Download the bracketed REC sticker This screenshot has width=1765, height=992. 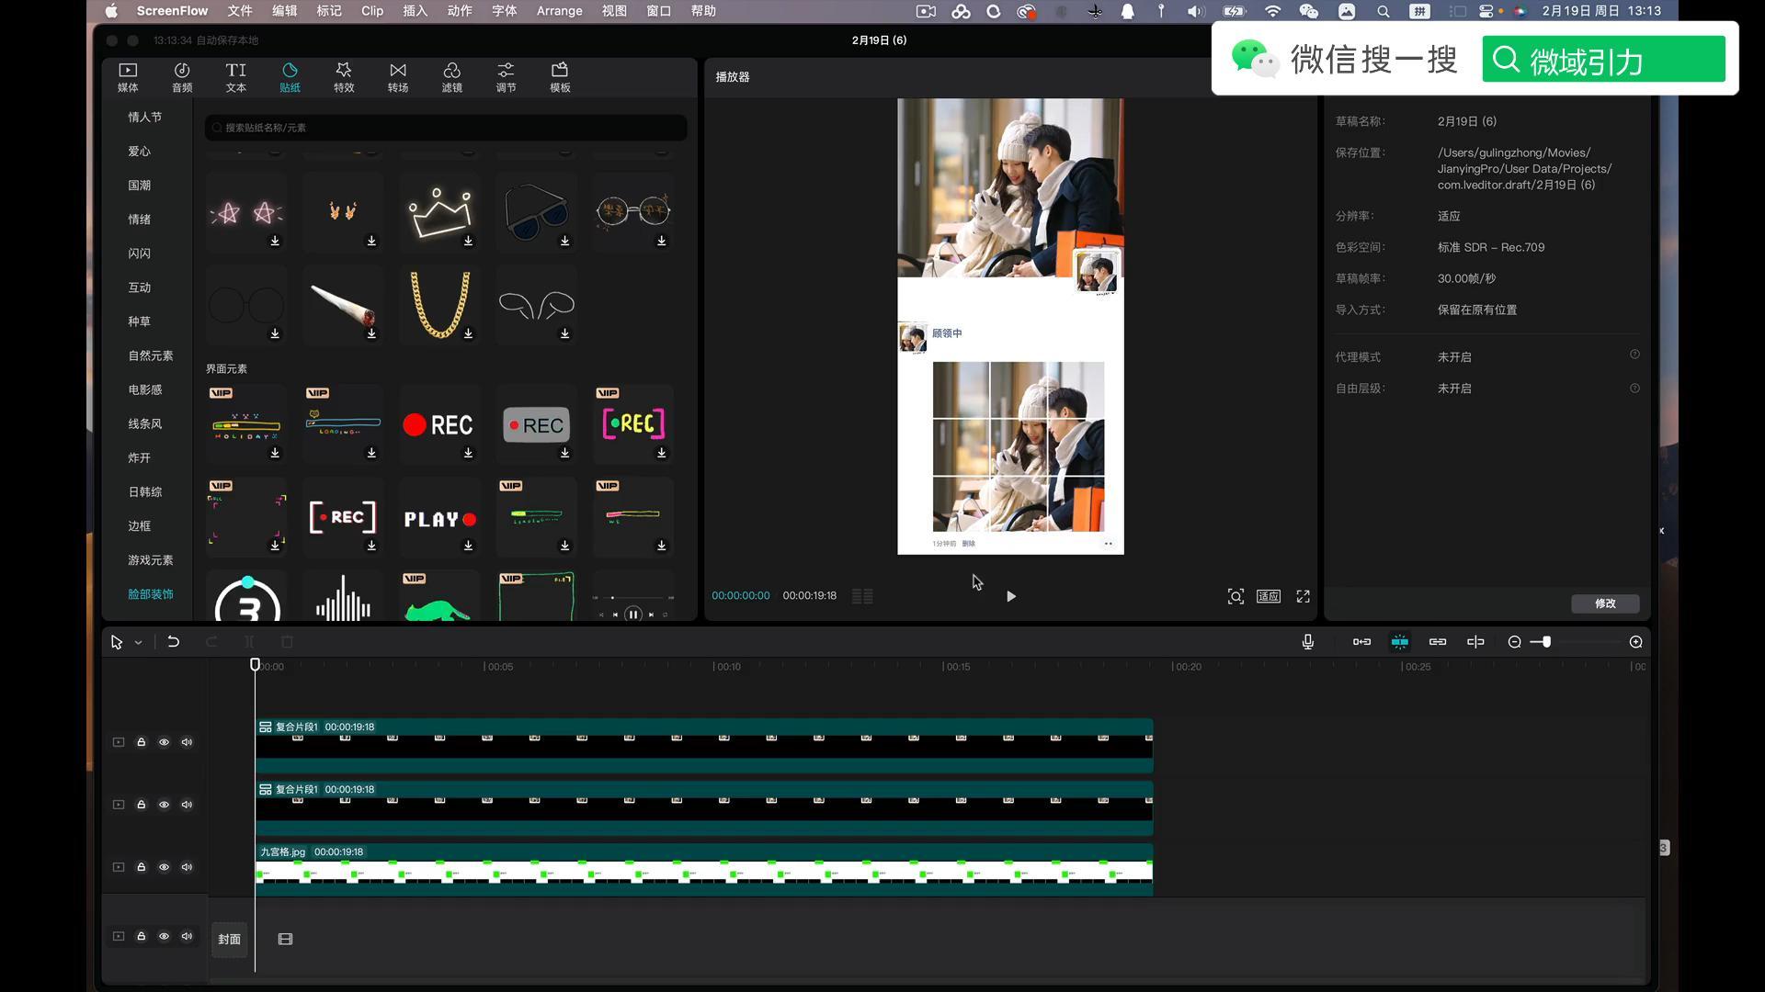(371, 546)
